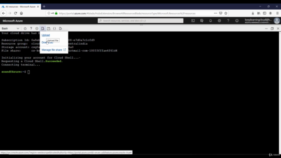Open Cloud Shell icon in Azure header
Image resolution: width=281 pixels, height=158 pixels.
point(193,21)
